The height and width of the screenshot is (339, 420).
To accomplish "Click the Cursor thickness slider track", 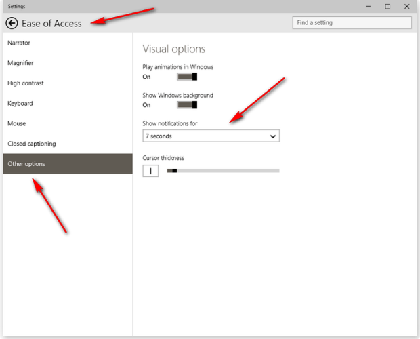I will [223, 171].
